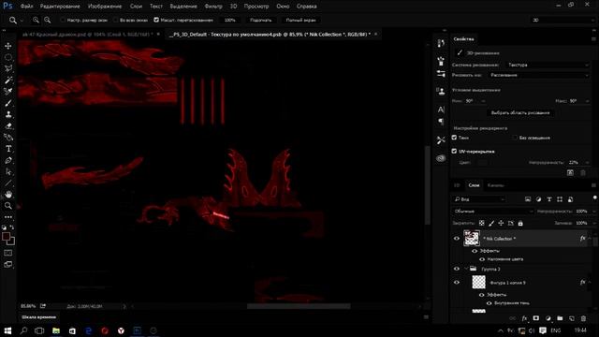The image size is (599, 337).
Task: Open the extra tools ellipsis menu
Action: [8, 217]
